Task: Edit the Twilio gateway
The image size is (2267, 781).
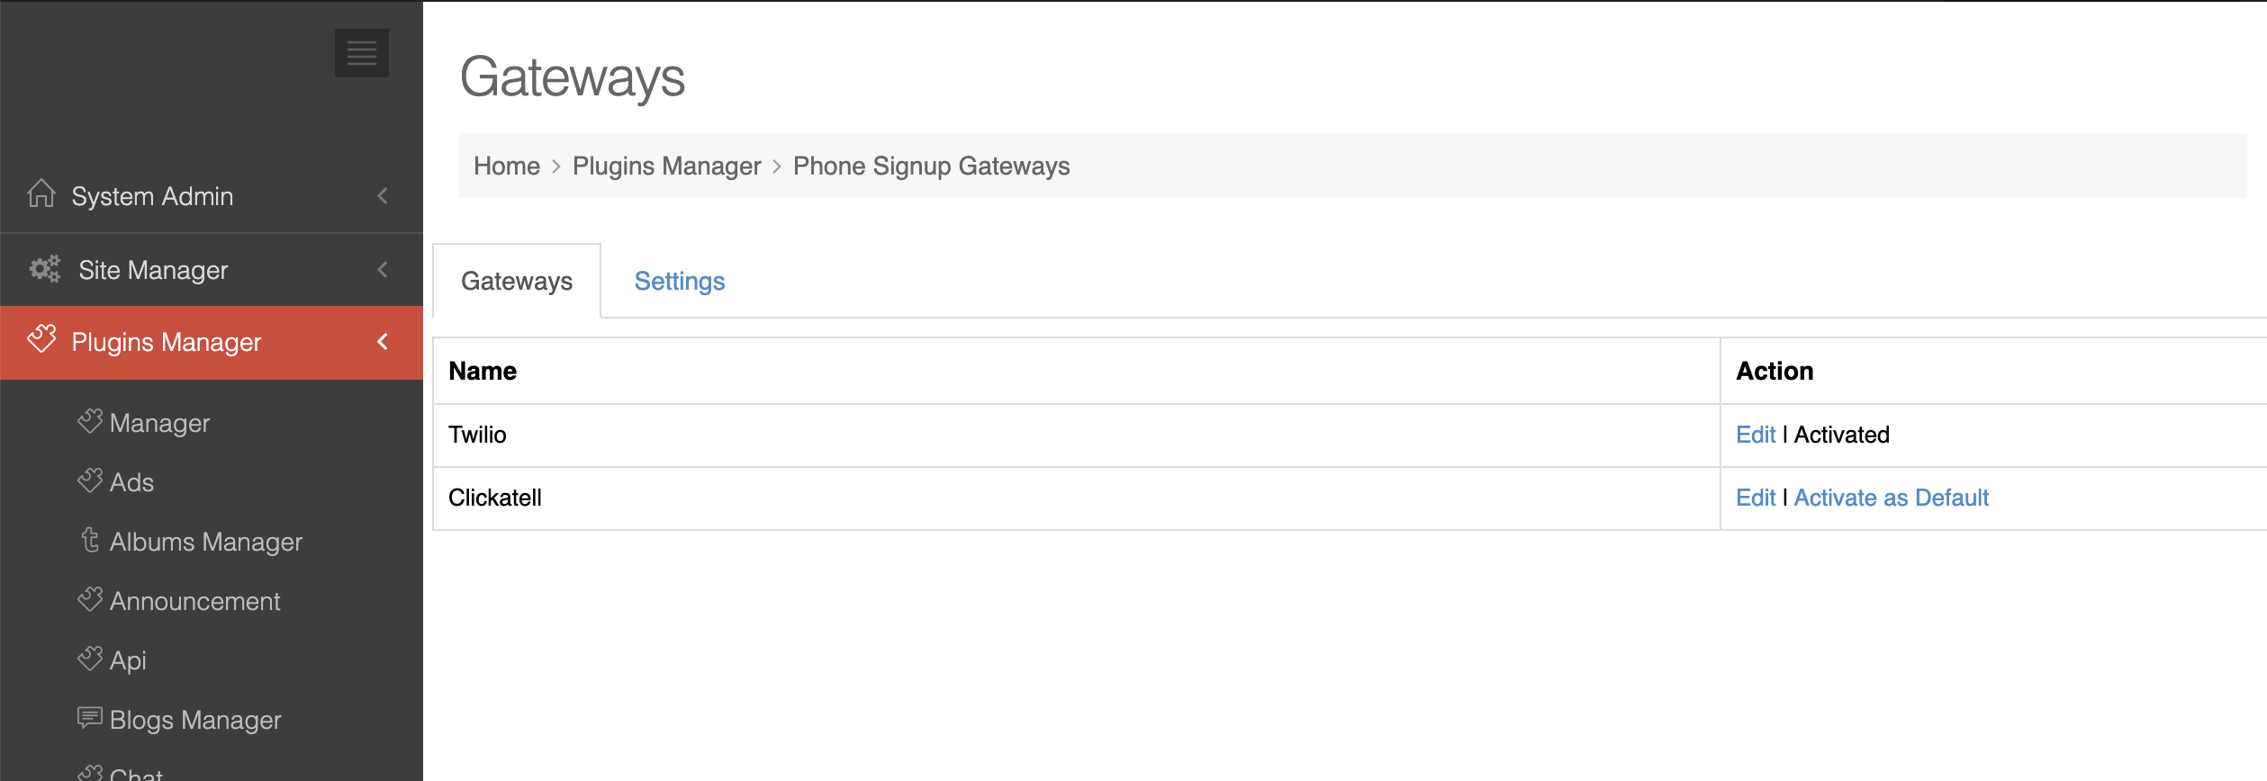Action: point(1756,435)
